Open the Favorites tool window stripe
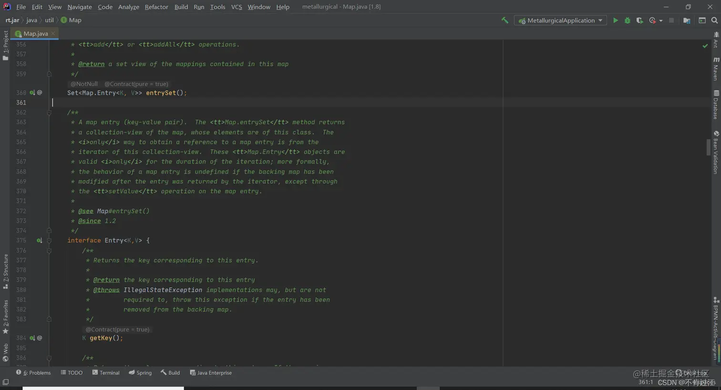Image resolution: width=721 pixels, height=390 pixels. click(x=5, y=317)
